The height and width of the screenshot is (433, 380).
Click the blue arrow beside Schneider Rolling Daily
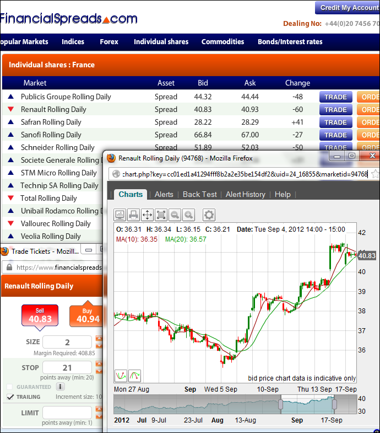11,147
